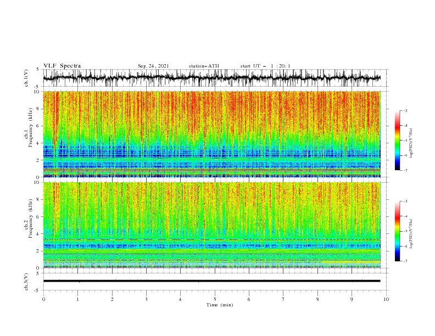Viewport: 435px width, 336px height.
Task: Click the "ch.3(V)" waveform axis label
Action: click(x=26, y=282)
